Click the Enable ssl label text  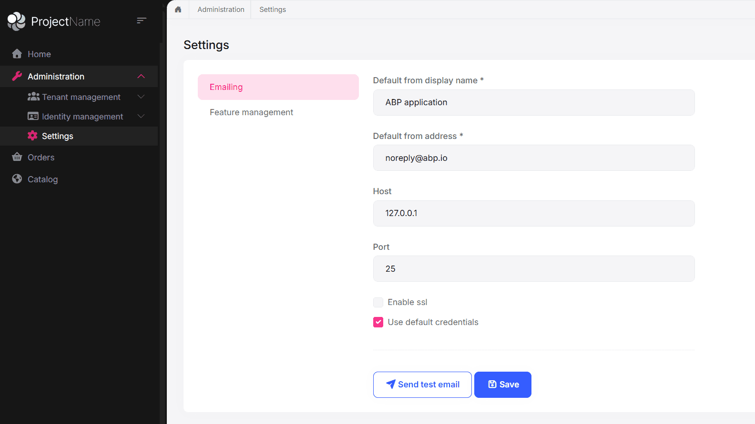tap(408, 302)
